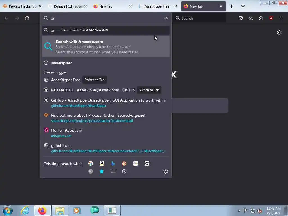Click the taskbar clock showing 11:42 AM
This screenshot has height=216, width=288.
tap(274, 211)
